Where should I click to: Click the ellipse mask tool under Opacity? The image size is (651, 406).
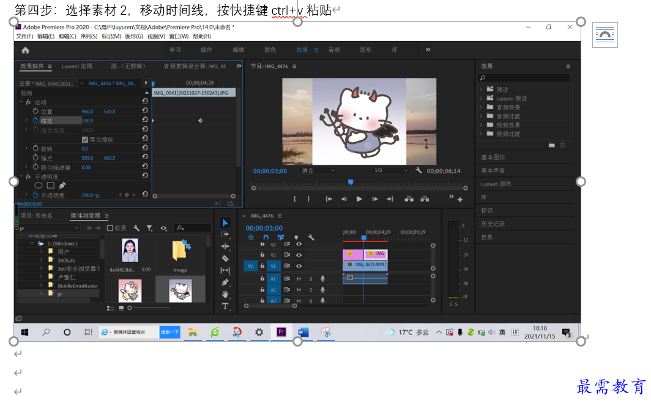[38, 186]
